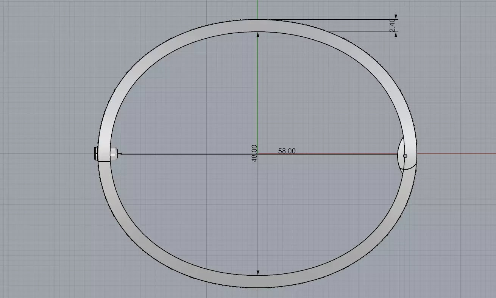Screen dimensions: 496x298
Task: Select the 58.00 dimension text
Action: 287,151
